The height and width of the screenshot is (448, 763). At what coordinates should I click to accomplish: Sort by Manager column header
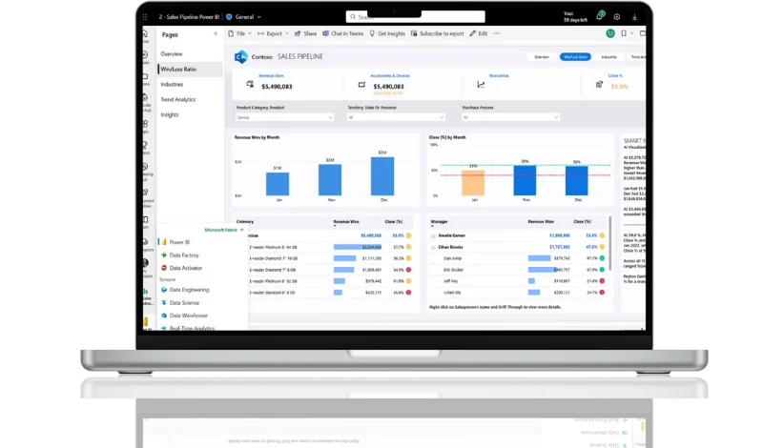tap(439, 222)
